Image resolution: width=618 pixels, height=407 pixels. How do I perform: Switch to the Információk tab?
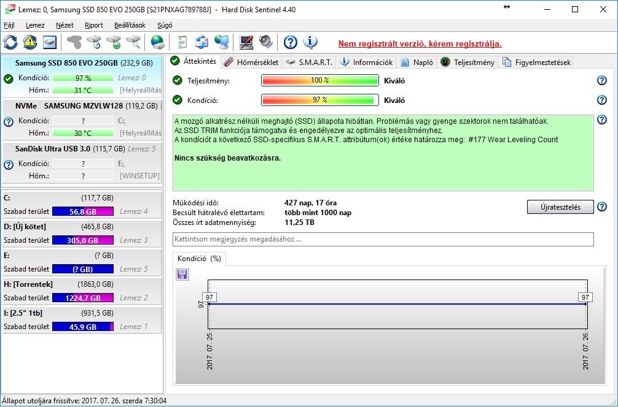tap(366, 62)
